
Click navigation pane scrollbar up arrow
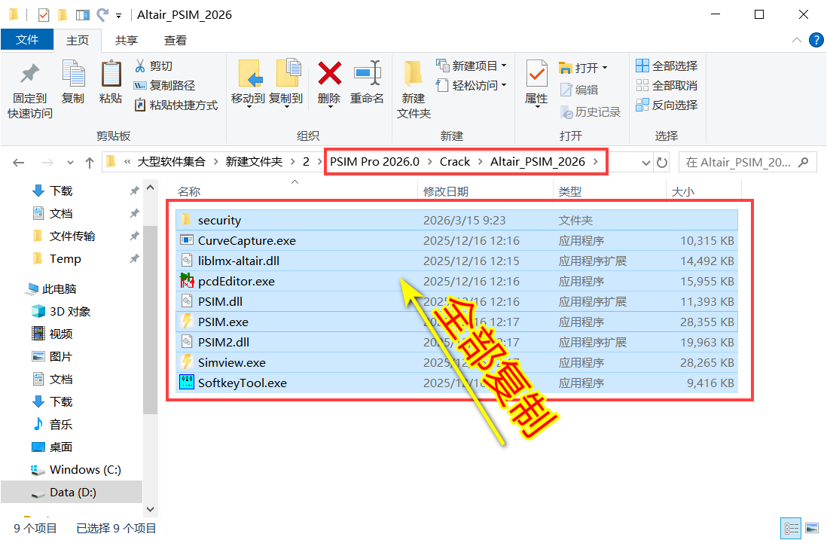pos(151,188)
